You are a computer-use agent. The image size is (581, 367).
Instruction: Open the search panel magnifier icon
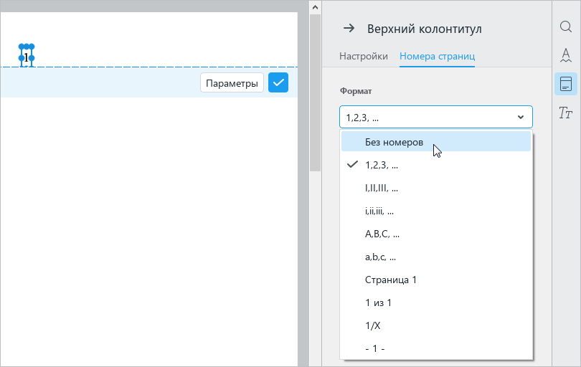coord(565,27)
